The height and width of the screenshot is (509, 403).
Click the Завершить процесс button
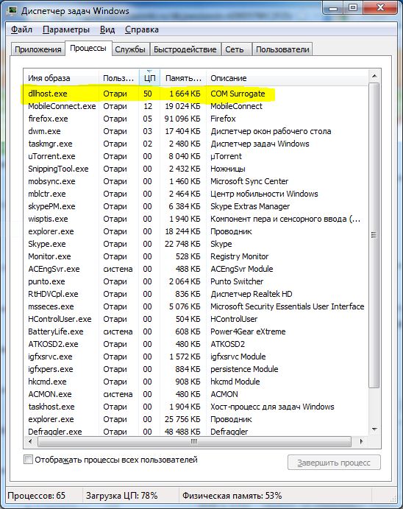point(334,463)
